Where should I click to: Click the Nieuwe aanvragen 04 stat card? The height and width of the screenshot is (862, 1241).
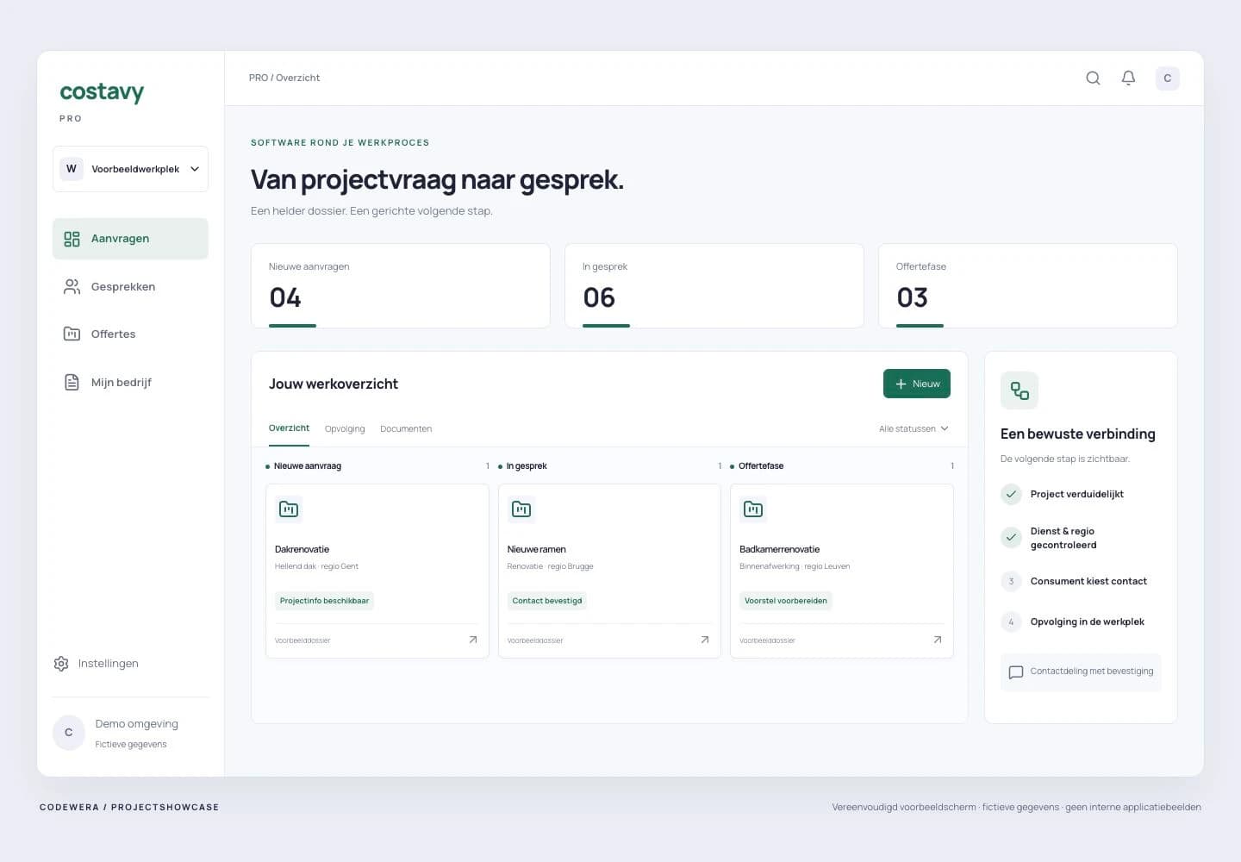coord(401,285)
